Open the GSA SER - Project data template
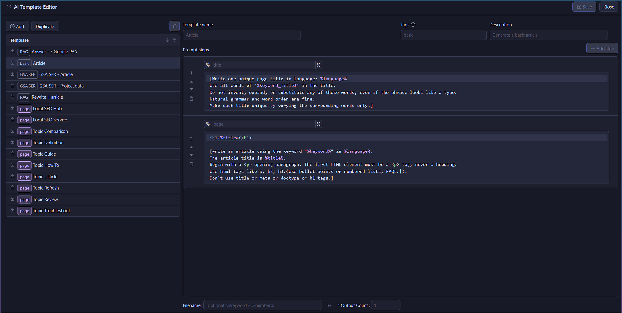The width and height of the screenshot is (622, 313). pos(93,86)
